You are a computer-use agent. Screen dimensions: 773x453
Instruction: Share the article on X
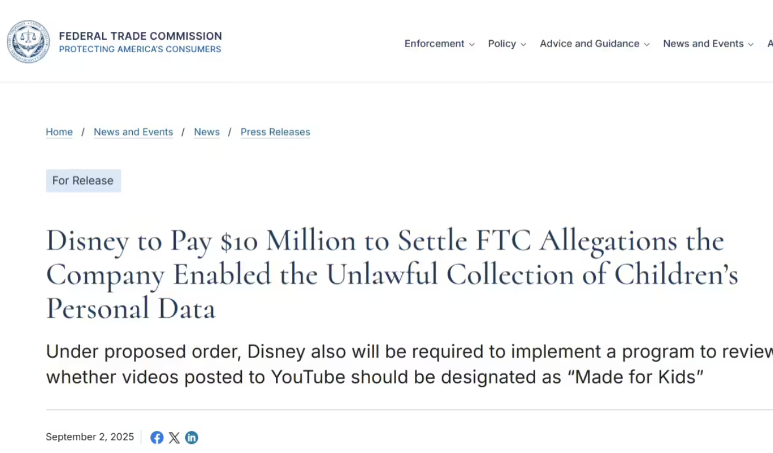pos(174,438)
